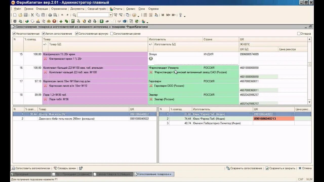
Task: Click the main table scroll-up arrow
Action: tap(309, 39)
